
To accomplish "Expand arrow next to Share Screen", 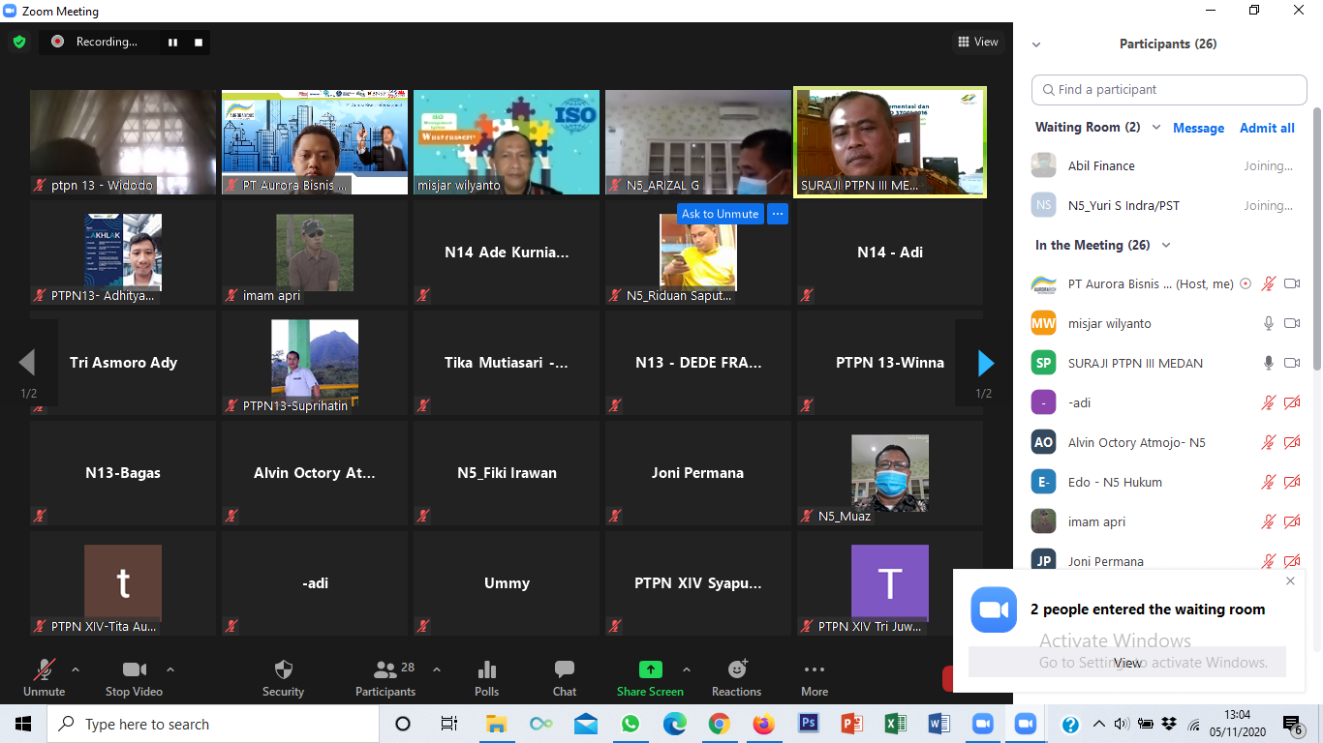I will pyautogui.click(x=687, y=669).
